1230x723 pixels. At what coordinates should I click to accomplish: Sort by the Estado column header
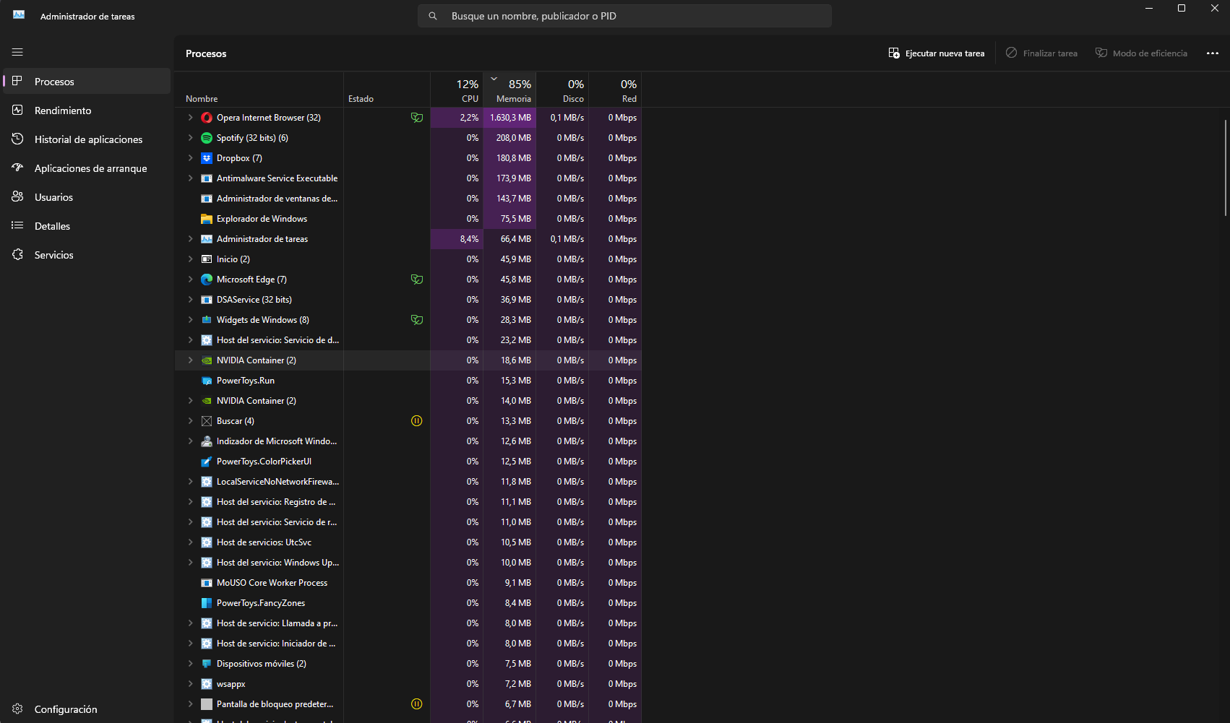point(387,90)
